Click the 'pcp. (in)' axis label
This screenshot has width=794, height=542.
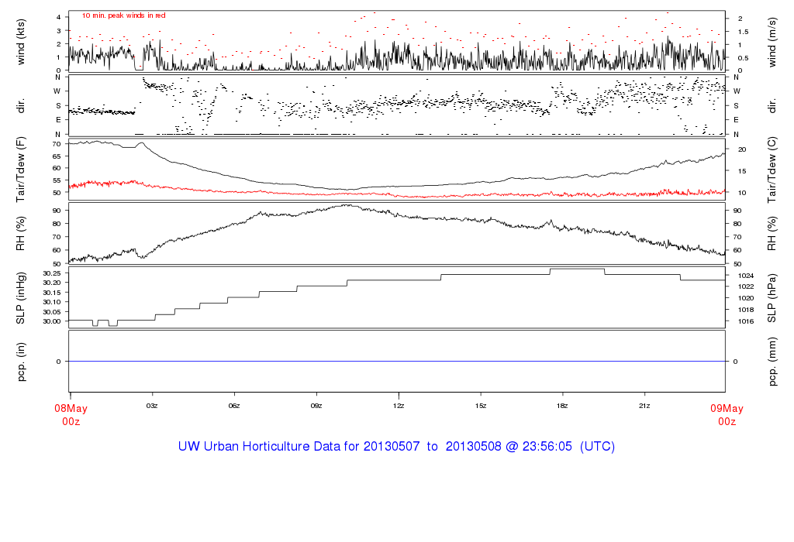(x=21, y=362)
